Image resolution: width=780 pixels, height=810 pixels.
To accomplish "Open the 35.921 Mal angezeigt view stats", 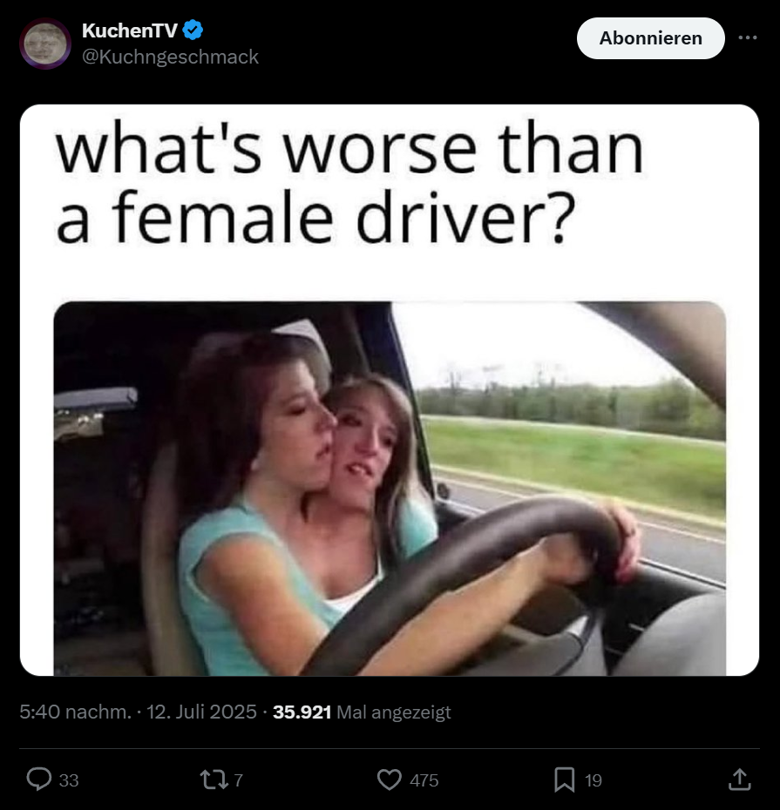I will tap(362, 712).
